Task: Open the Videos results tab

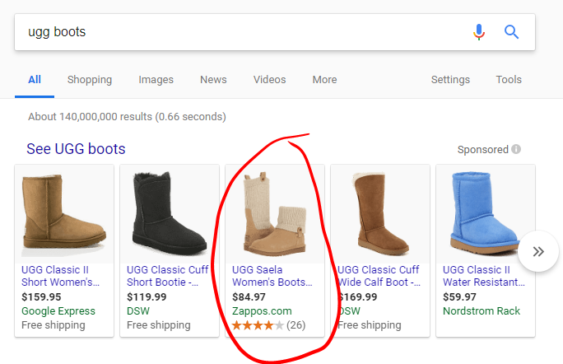Action: (x=269, y=80)
